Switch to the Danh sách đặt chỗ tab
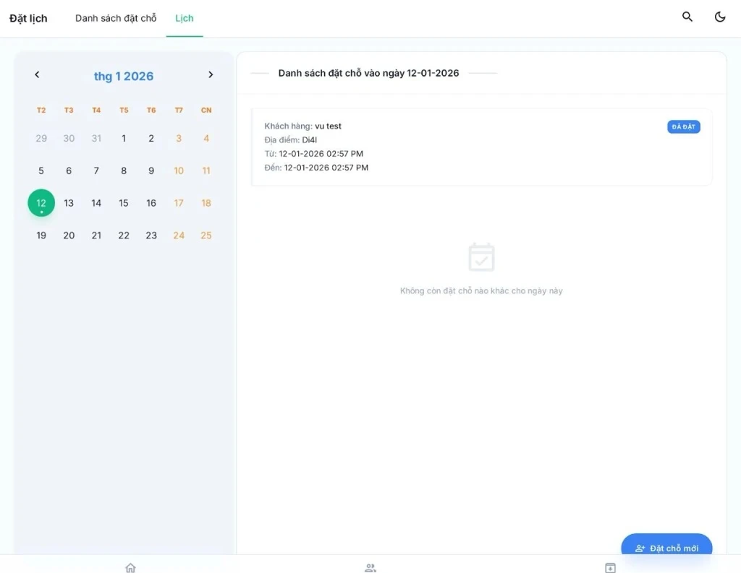This screenshot has height=573, width=741. point(116,18)
